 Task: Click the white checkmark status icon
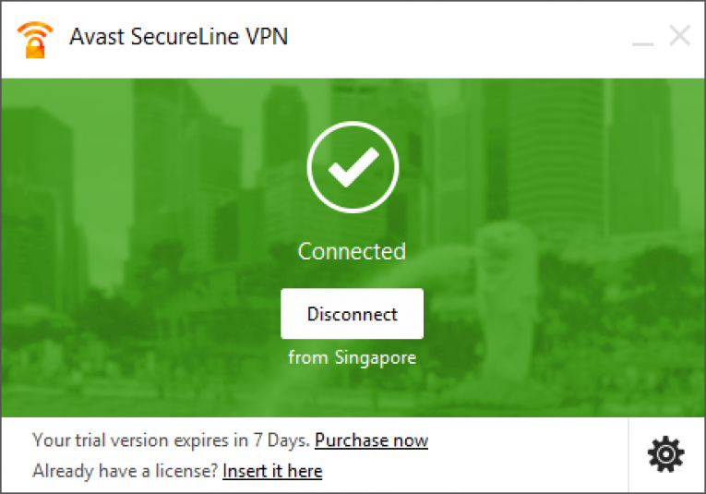(352, 167)
